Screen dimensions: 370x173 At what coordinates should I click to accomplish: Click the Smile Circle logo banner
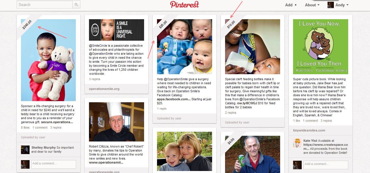117,30
